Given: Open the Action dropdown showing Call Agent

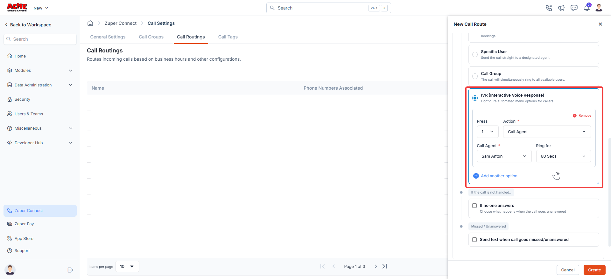Looking at the screenshot, I should coord(547,132).
